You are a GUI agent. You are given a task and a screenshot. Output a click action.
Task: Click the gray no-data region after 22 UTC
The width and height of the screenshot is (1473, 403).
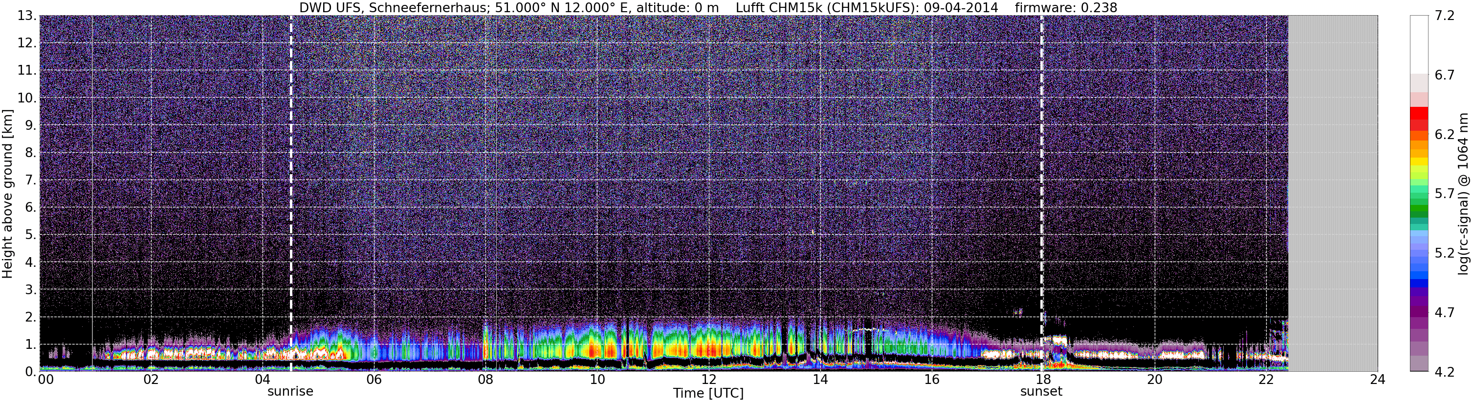coord(1333,194)
